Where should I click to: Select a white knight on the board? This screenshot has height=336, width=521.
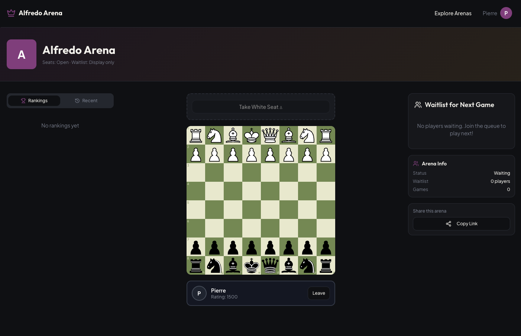(x=214, y=135)
